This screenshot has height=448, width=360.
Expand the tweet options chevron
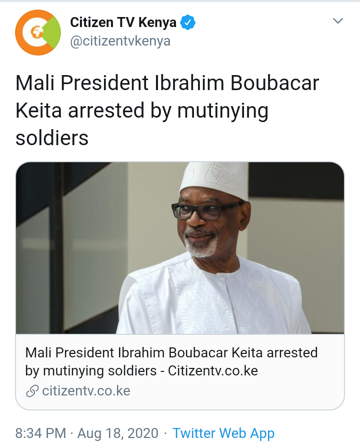338,21
